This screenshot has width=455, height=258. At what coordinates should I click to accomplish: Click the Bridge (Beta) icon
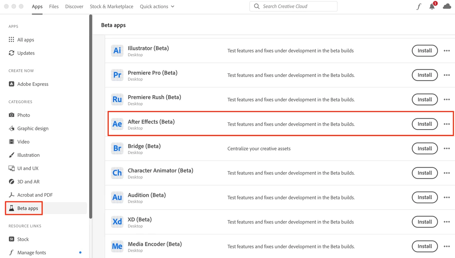(x=117, y=148)
